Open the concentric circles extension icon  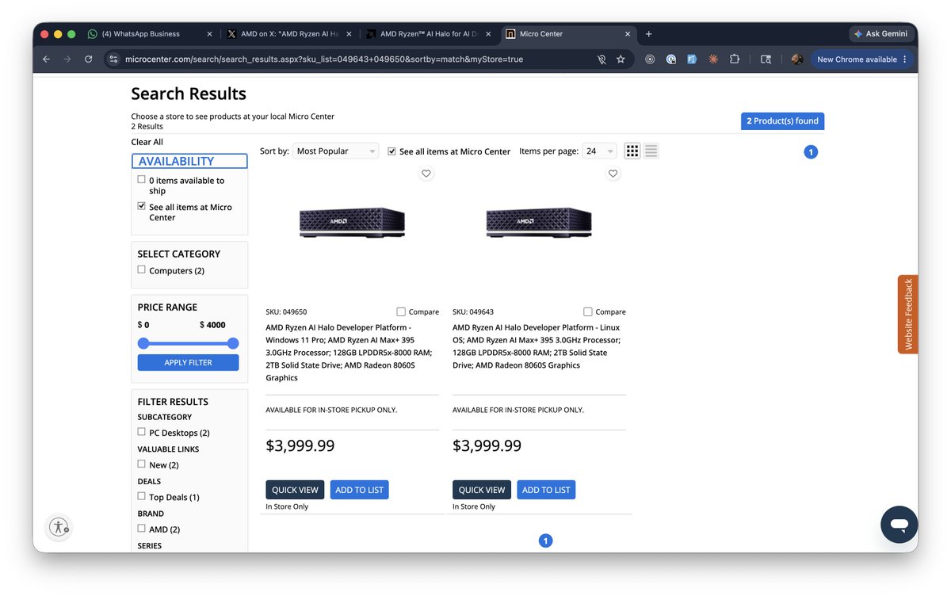pyautogui.click(x=650, y=59)
